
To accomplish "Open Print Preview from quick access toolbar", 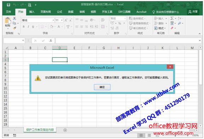I will [30, 5].
